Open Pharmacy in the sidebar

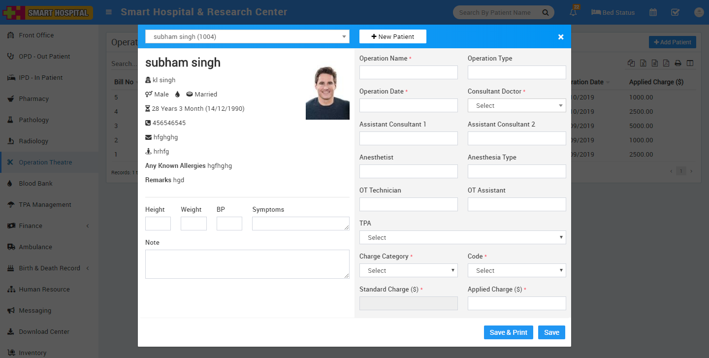tap(33, 98)
